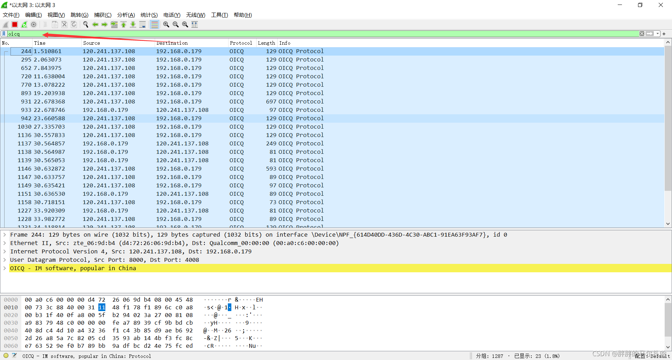Toggle packet list colorization
672x360 pixels.
(154, 24)
